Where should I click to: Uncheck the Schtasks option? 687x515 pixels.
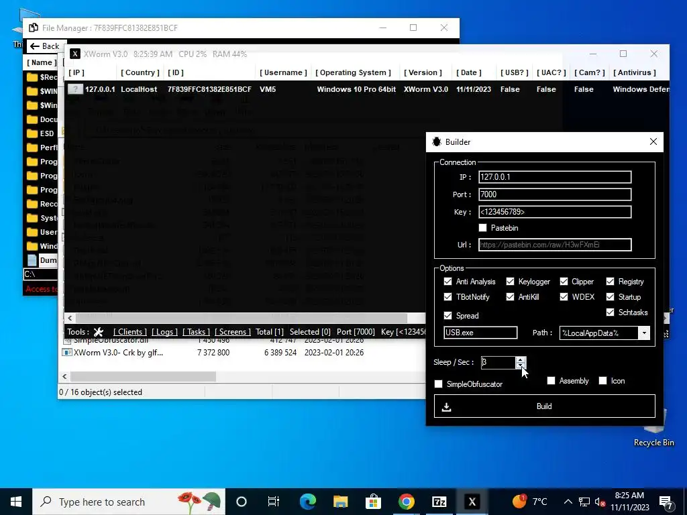(611, 312)
